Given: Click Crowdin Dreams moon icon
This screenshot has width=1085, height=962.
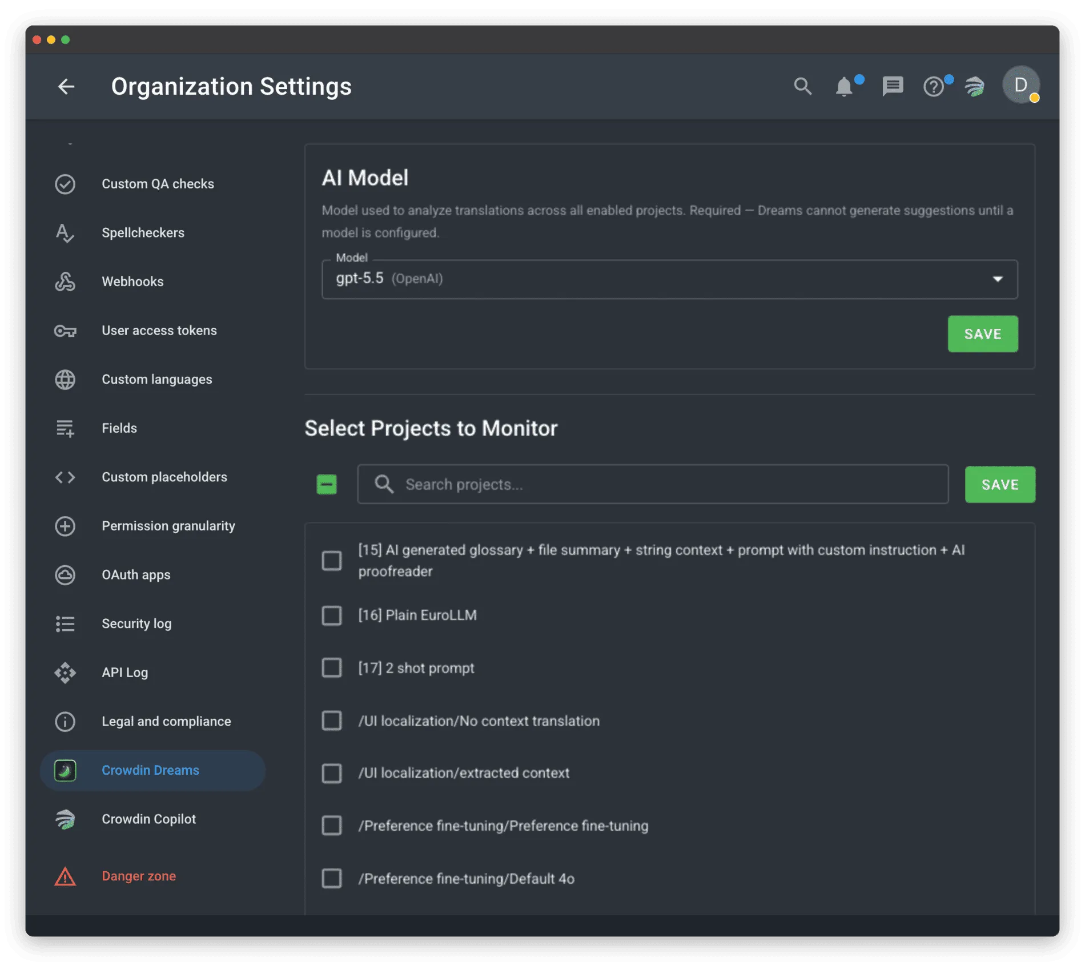Looking at the screenshot, I should click(65, 770).
